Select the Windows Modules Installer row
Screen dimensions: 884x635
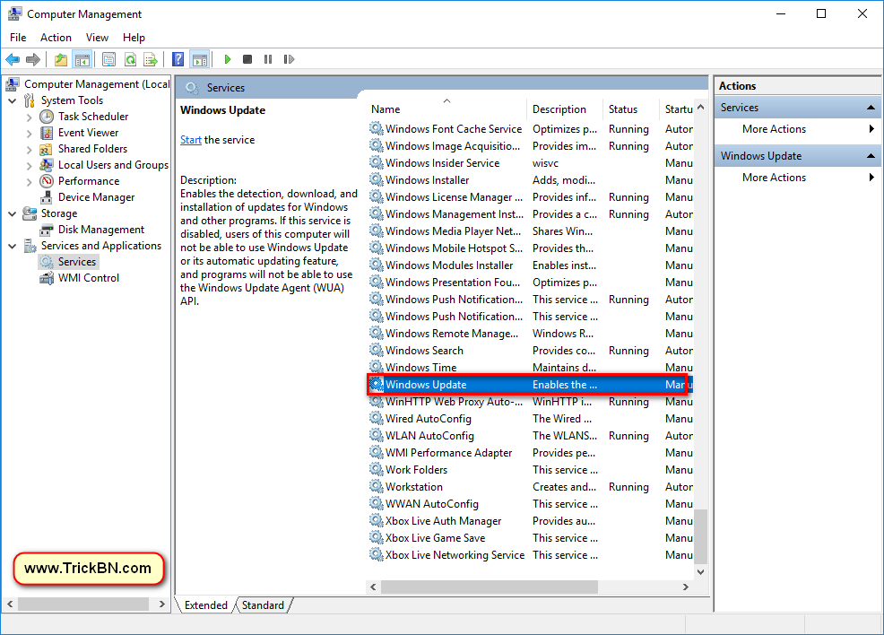(x=530, y=265)
